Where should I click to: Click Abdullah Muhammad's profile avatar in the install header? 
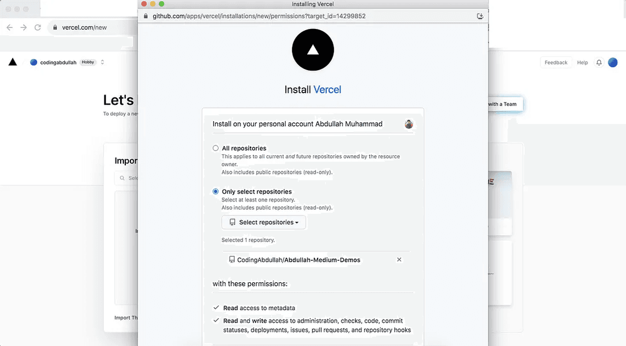tap(409, 124)
